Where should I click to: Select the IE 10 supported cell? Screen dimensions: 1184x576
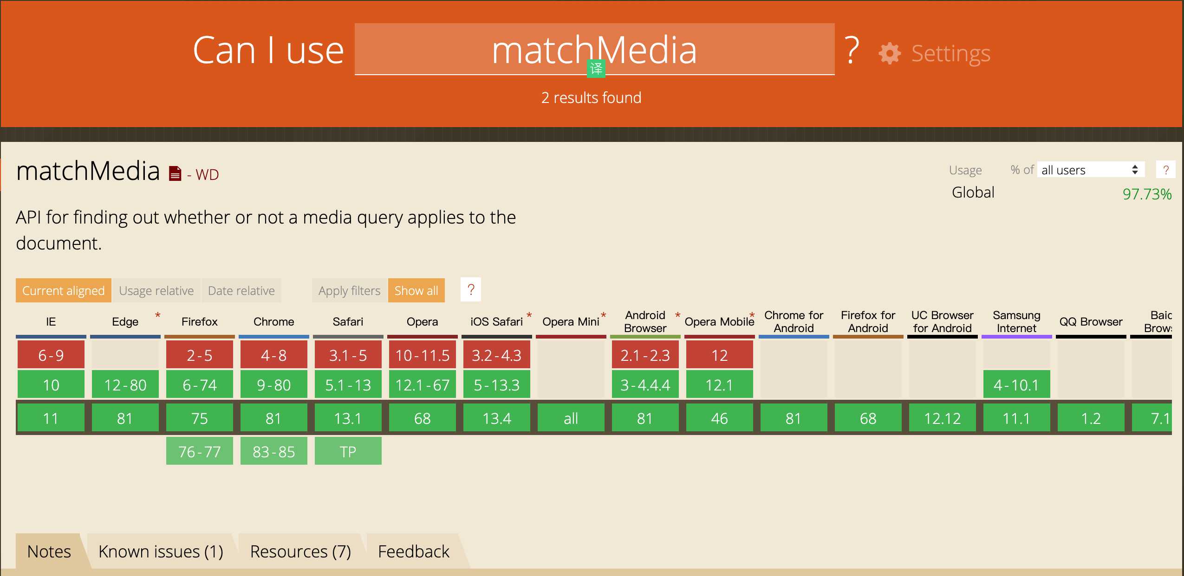coord(51,384)
